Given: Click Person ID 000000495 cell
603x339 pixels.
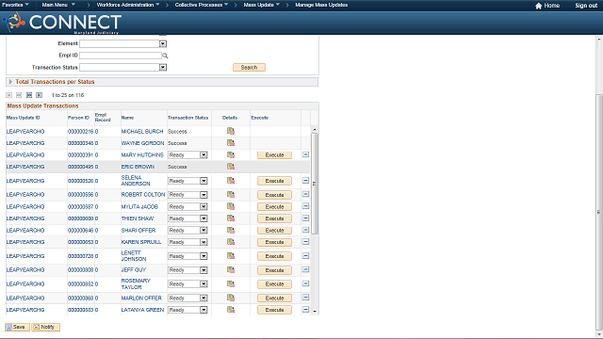Looking at the screenshot, I should click(80, 167).
